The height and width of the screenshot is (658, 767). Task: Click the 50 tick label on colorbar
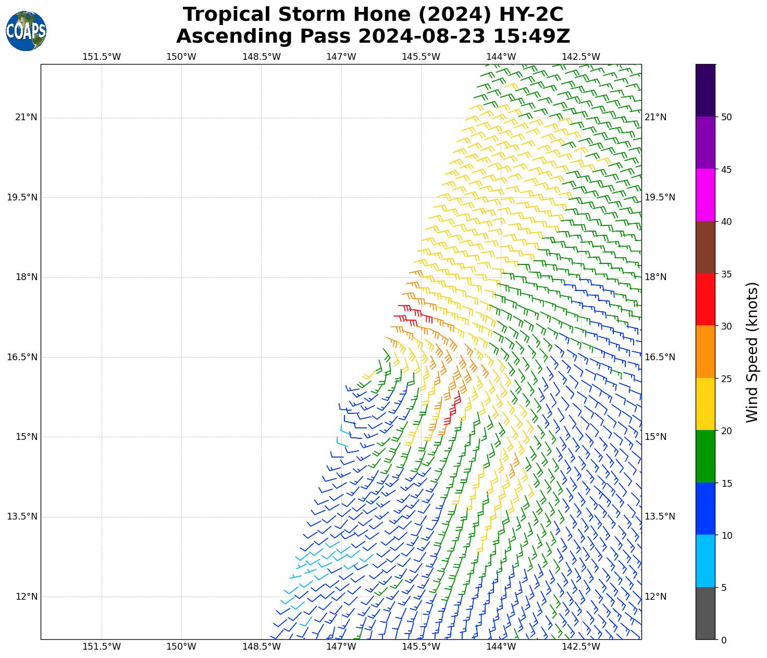point(726,117)
